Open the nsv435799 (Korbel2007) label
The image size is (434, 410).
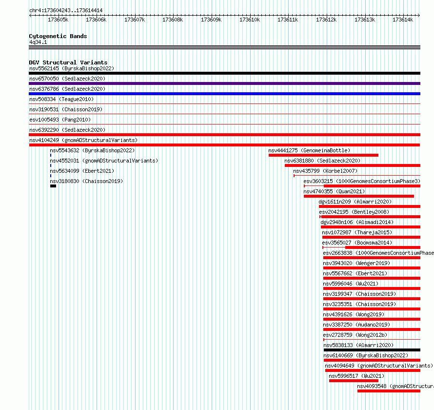(326, 171)
